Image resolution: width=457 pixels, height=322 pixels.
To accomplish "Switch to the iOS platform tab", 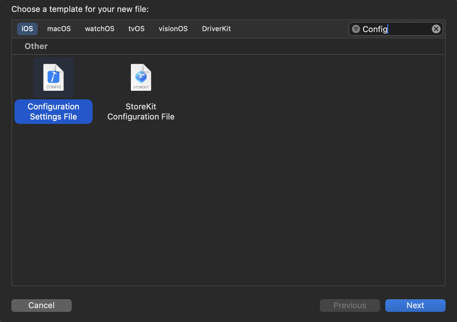I will click(x=27, y=29).
